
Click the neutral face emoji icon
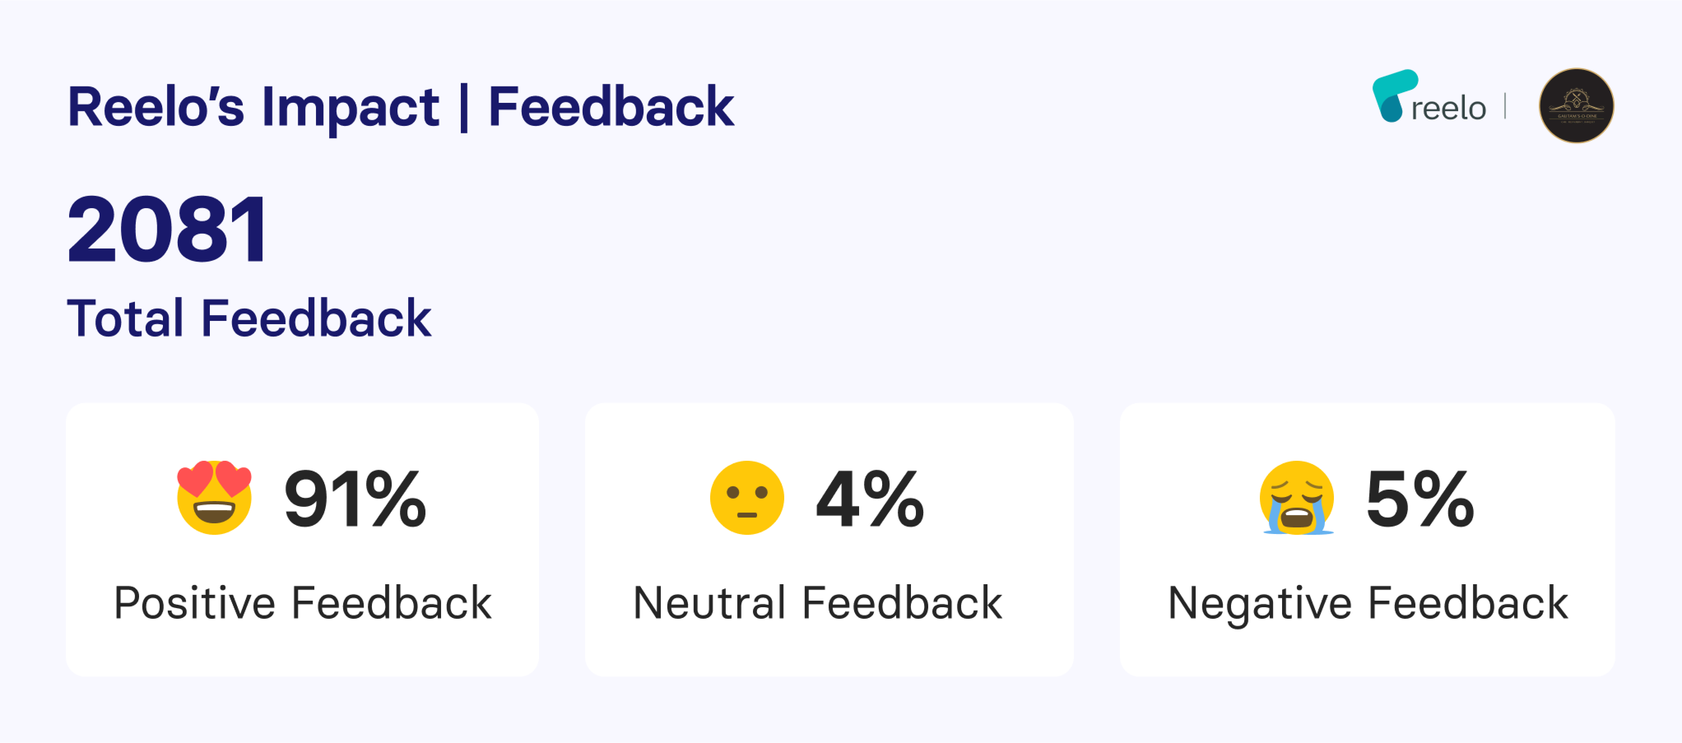(747, 498)
